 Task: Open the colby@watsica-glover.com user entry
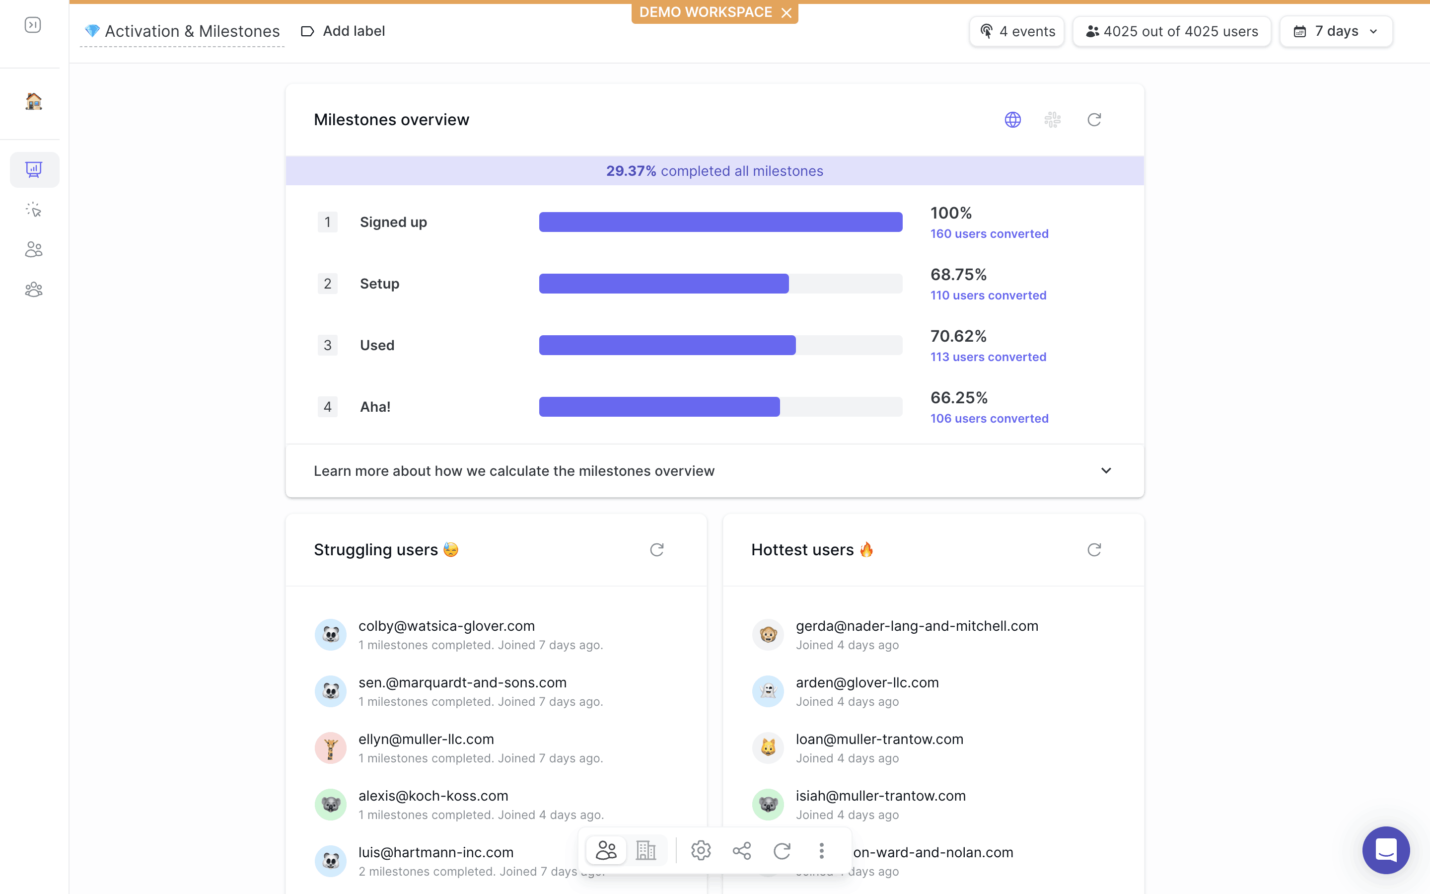(x=446, y=626)
